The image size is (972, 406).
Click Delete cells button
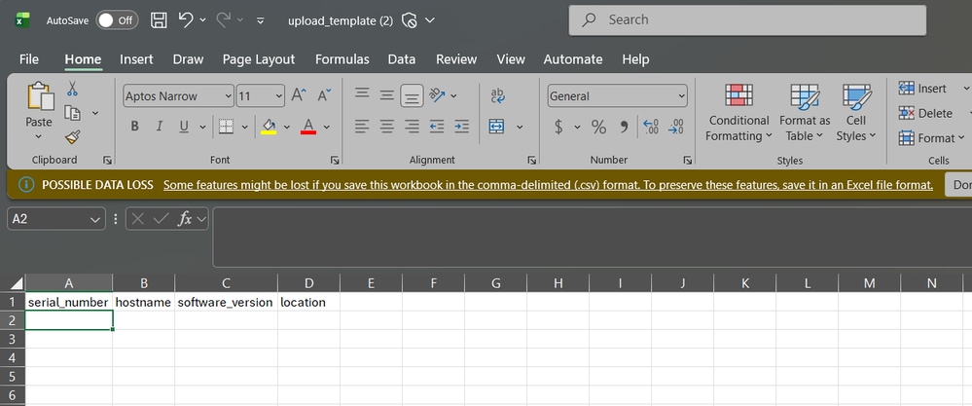[925, 114]
